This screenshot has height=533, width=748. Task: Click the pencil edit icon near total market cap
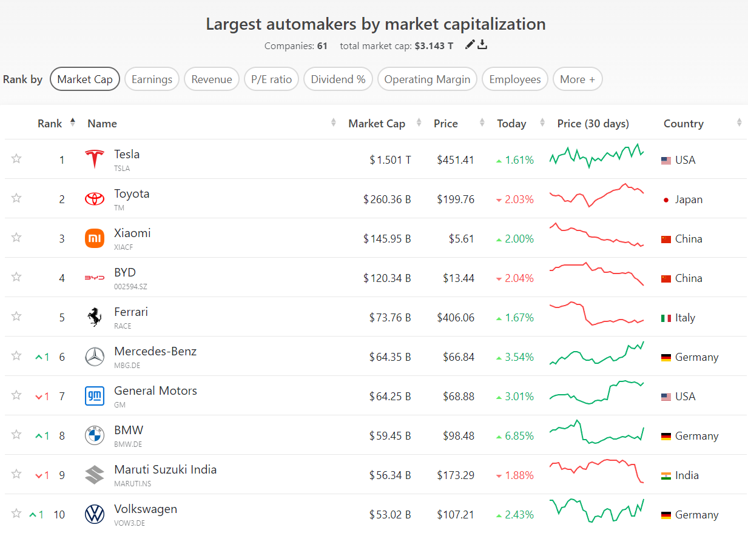pyautogui.click(x=470, y=44)
